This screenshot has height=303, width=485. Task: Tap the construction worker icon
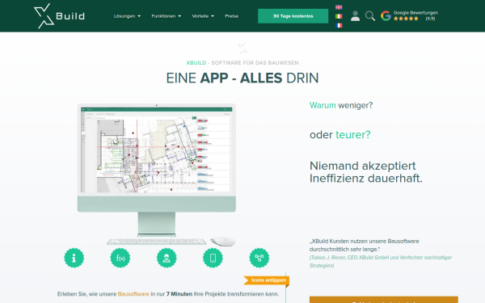tap(167, 258)
